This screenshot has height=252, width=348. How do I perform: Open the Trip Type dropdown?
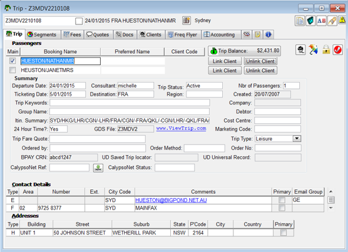(297, 139)
